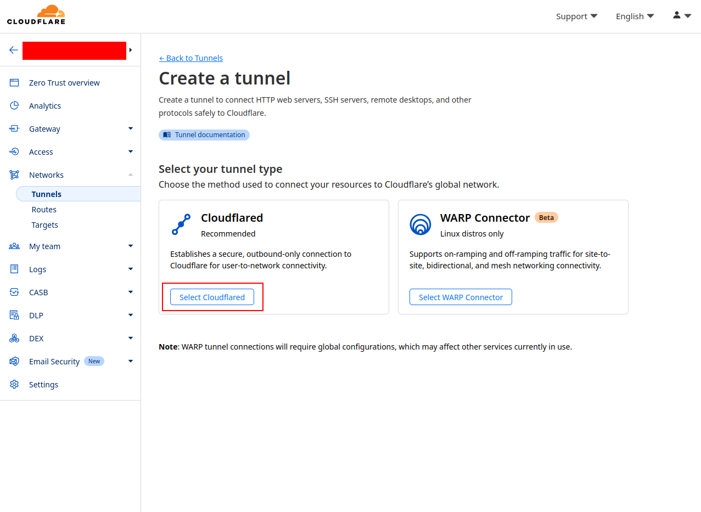701x512 pixels.
Task: Click Select WARP Connector button
Action: click(461, 297)
